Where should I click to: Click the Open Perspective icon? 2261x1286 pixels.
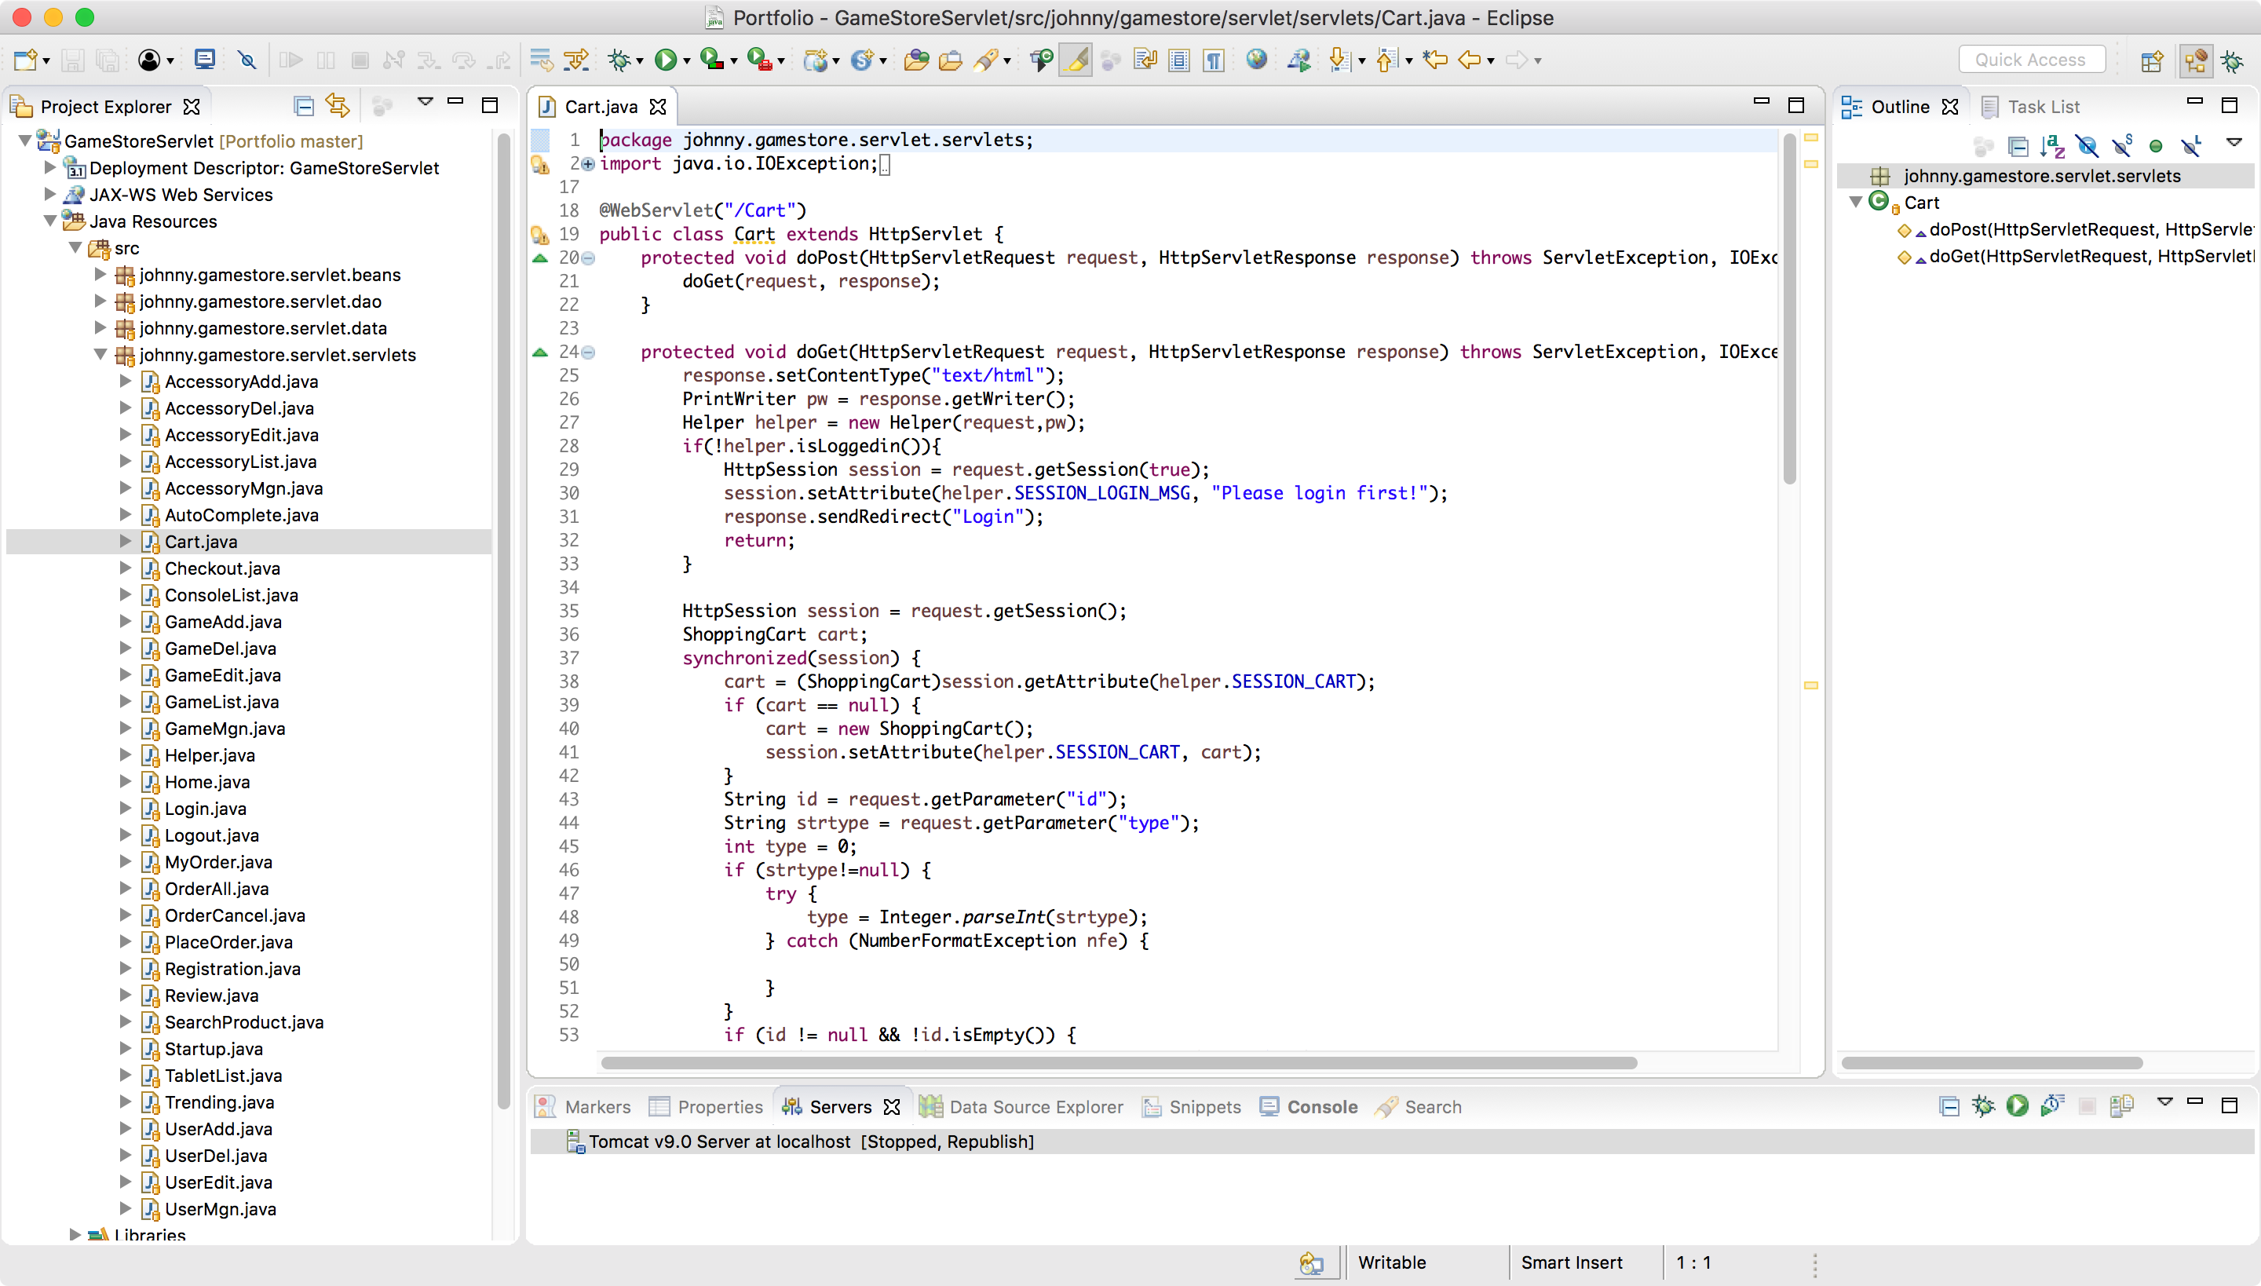2153,60
